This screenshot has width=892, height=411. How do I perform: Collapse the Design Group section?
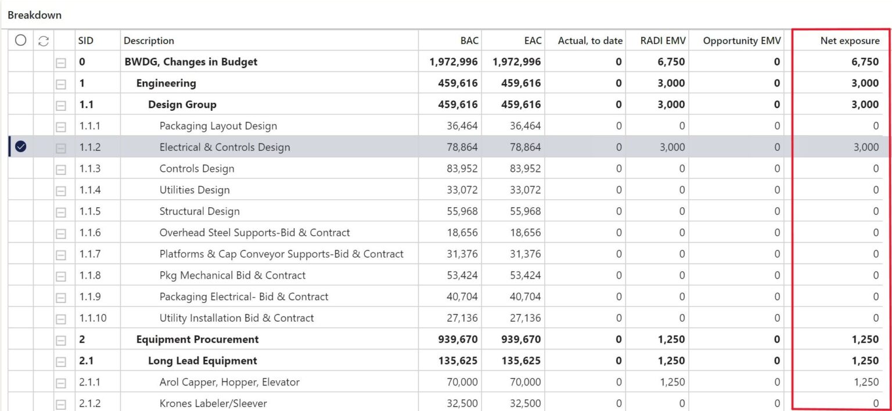click(x=61, y=105)
